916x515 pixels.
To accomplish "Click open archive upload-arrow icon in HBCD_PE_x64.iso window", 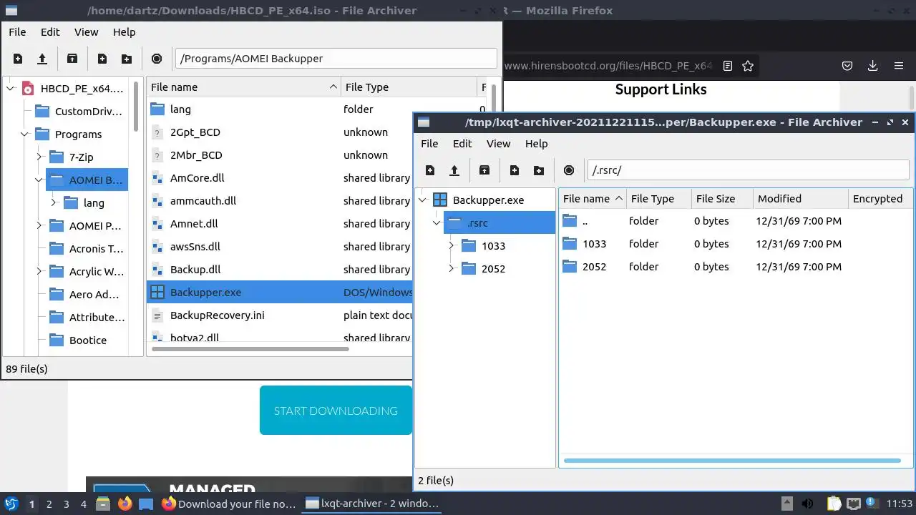I will click(42, 59).
